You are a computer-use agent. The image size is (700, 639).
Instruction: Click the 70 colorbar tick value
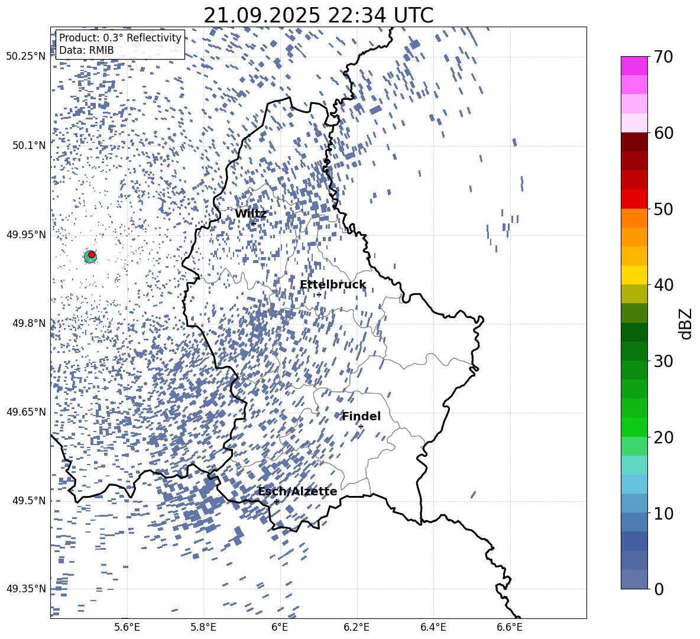point(664,57)
